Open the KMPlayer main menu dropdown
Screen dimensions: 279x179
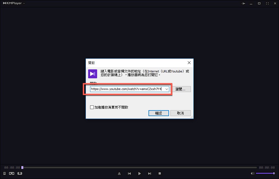[x=14, y=3]
